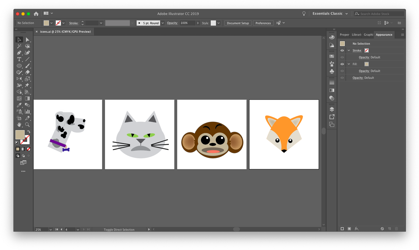Select the Type tool
This screenshot has width=419, height=250.
pyautogui.click(x=19, y=59)
